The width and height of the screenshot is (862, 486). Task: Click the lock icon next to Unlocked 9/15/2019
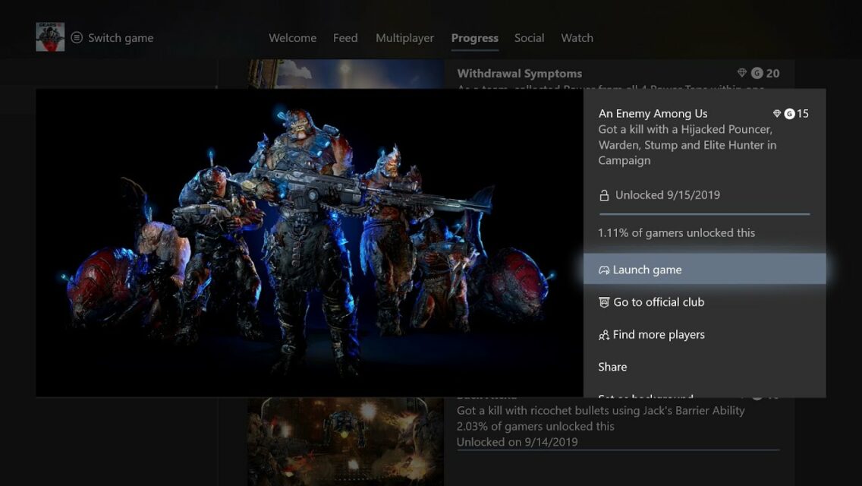[x=603, y=195]
